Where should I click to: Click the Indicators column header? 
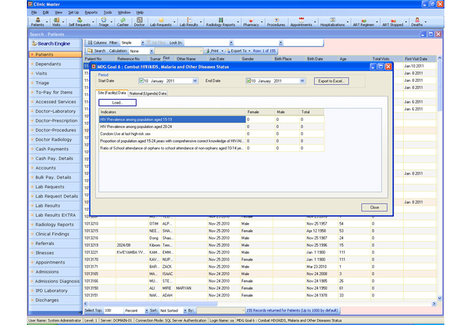[172, 112]
